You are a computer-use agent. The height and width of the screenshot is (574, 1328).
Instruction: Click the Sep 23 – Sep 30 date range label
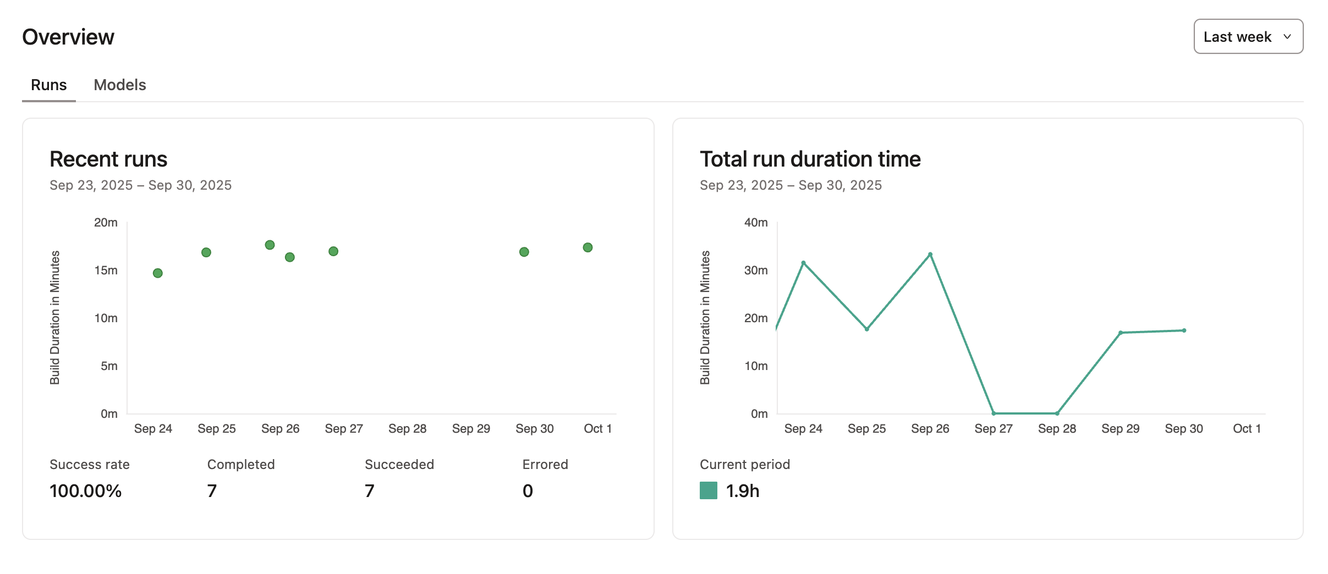tap(140, 185)
